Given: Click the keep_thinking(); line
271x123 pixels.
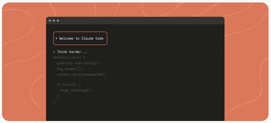Looking at the screenshot, I should coord(76,90).
